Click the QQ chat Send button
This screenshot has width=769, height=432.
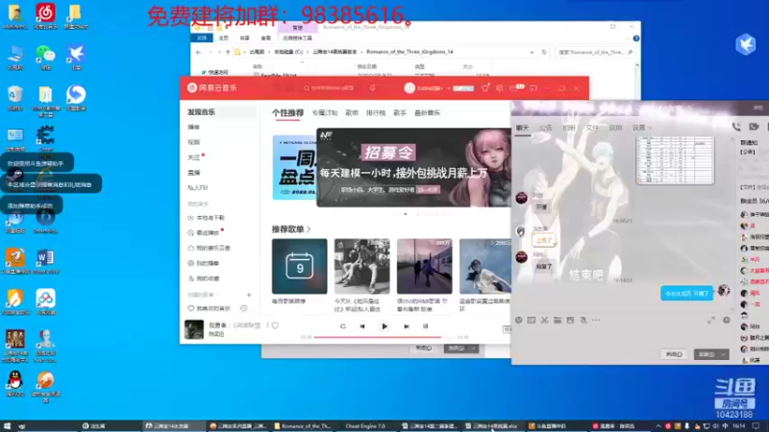[707, 354]
